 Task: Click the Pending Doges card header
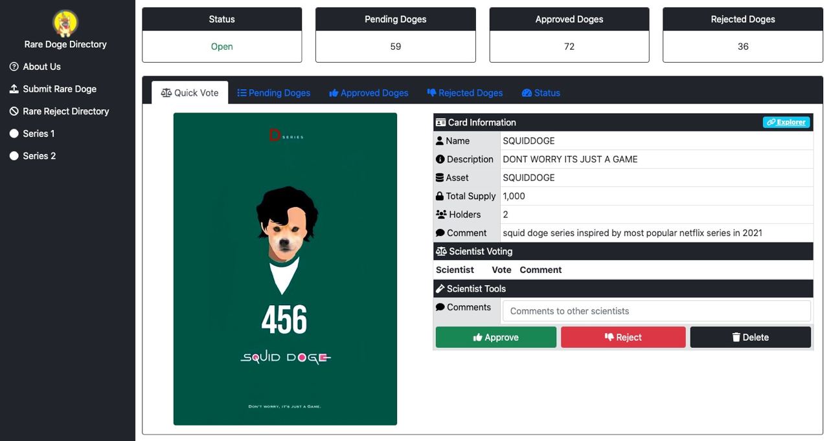pyautogui.click(x=396, y=19)
